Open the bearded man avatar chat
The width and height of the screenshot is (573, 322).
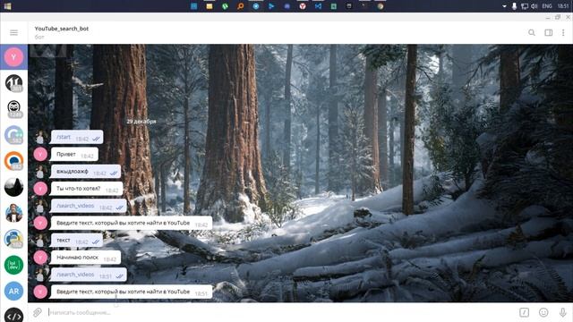pos(14,213)
